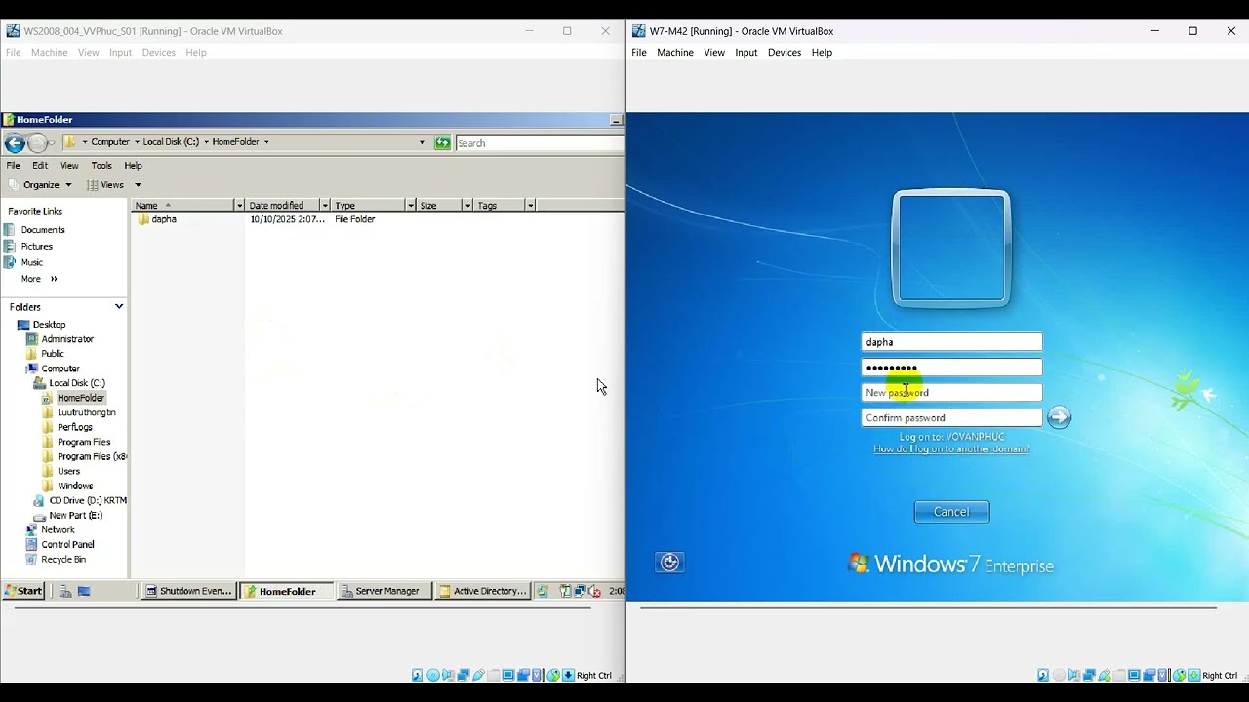Select Administrator in folder tree
The image size is (1249, 702).
point(67,339)
